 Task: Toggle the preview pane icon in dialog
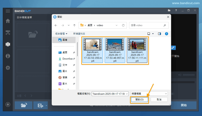159,34
